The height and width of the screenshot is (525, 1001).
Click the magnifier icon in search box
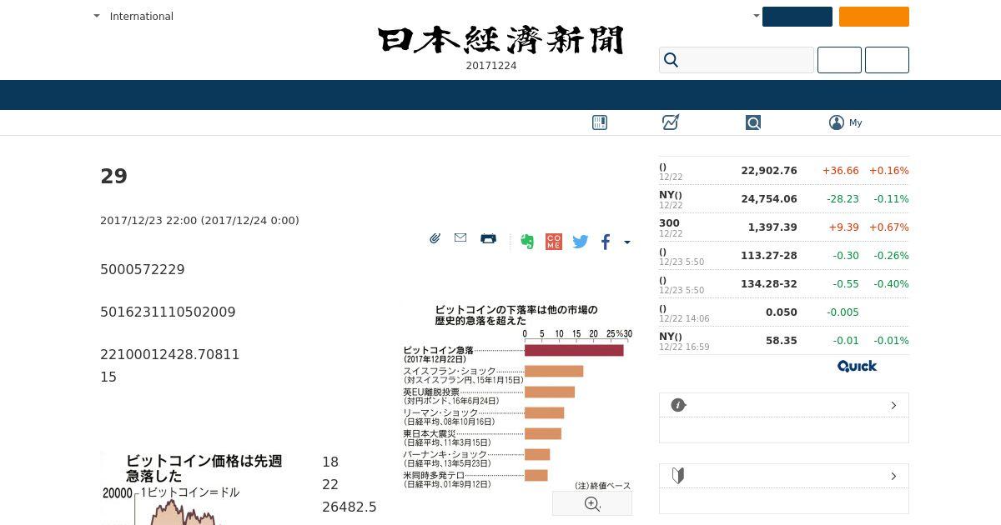tap(671, 60)
